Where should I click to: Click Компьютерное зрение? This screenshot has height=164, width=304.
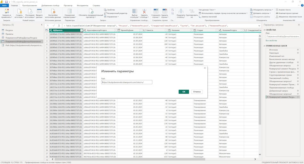[x=287, y=13]
